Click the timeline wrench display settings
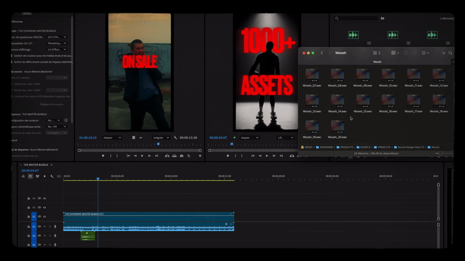Screen dimensions: 465x261 pos(52,176)
